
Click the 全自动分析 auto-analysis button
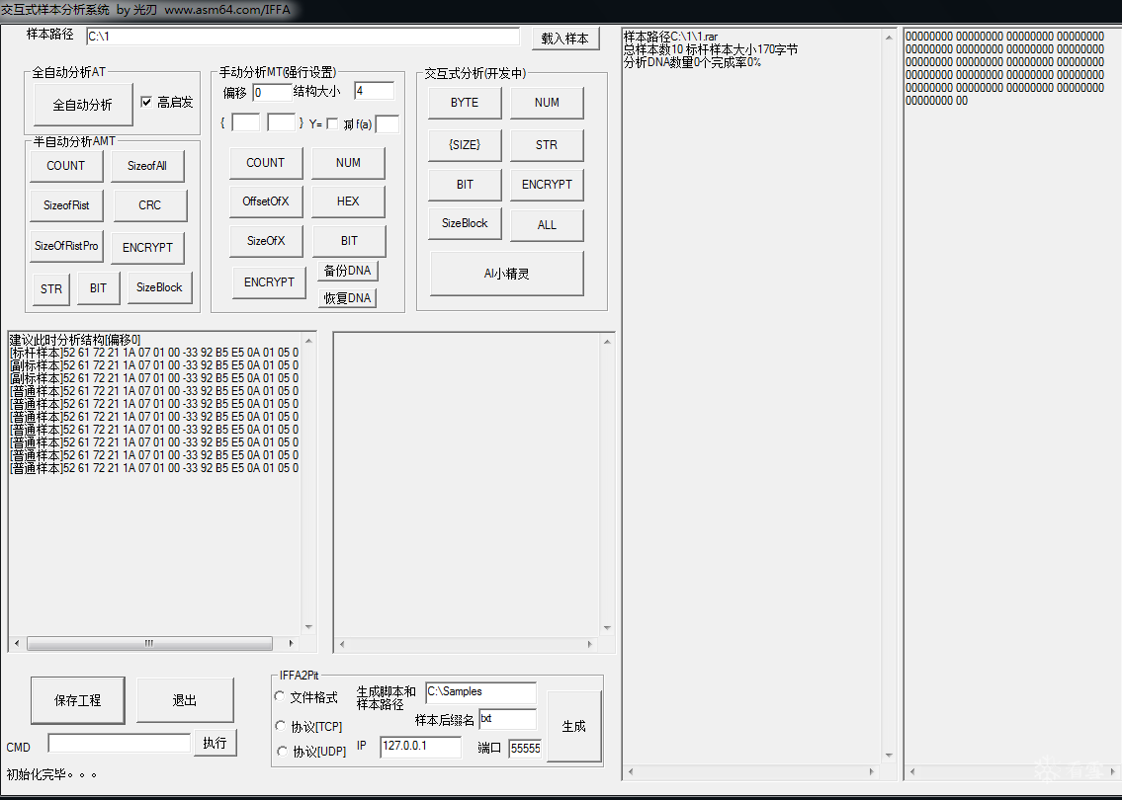tap(83, 105)
